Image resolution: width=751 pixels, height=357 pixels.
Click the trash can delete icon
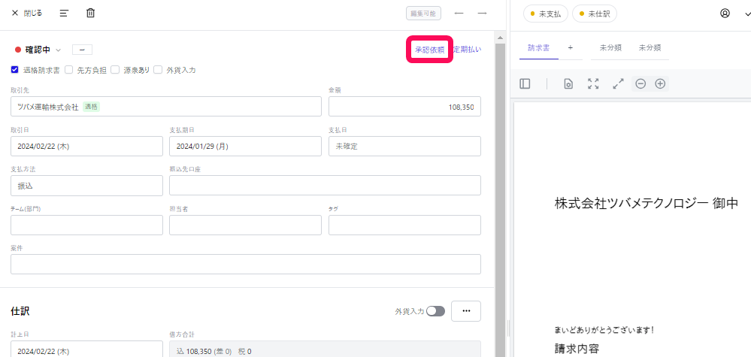90,14
